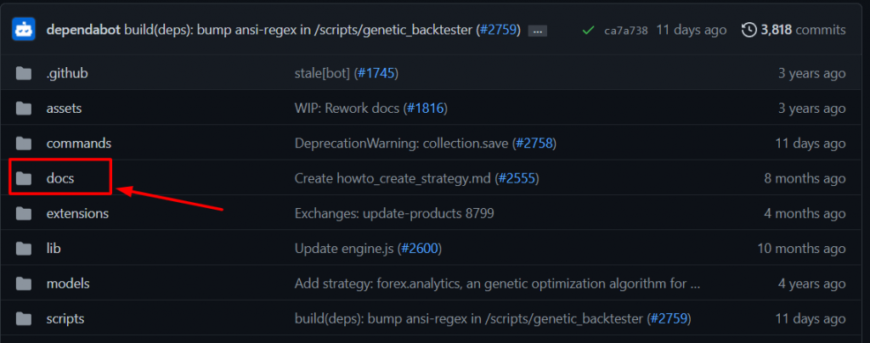870x343 pixels.
Task: Open commit hash ca7a738
Action: (626, 31)
